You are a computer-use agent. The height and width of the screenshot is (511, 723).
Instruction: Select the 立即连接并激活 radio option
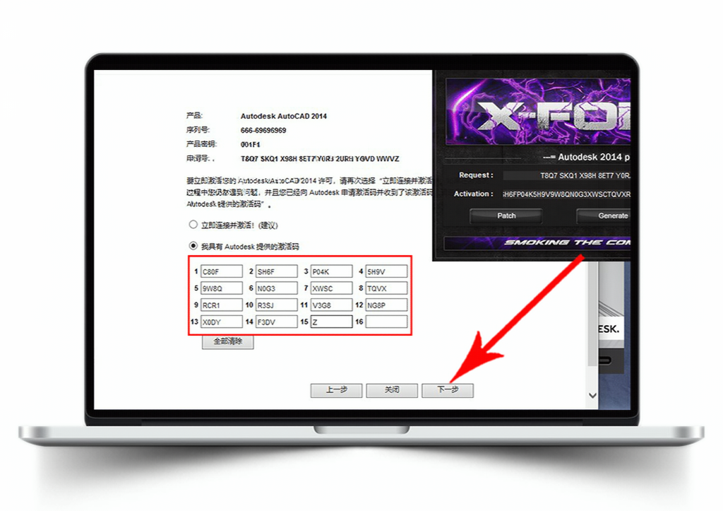[193, 225]
